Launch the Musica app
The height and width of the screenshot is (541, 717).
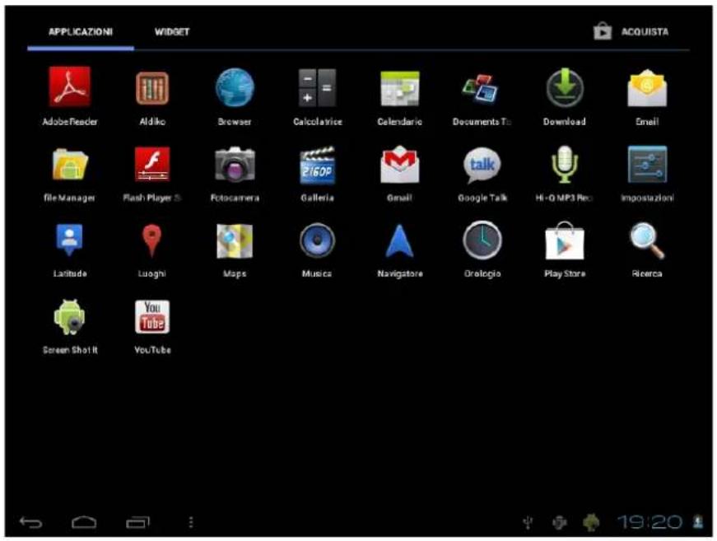coord(318,240)
